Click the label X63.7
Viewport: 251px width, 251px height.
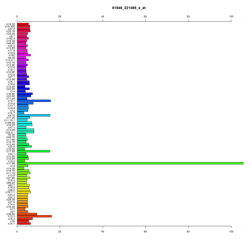[x=11, y=185]
